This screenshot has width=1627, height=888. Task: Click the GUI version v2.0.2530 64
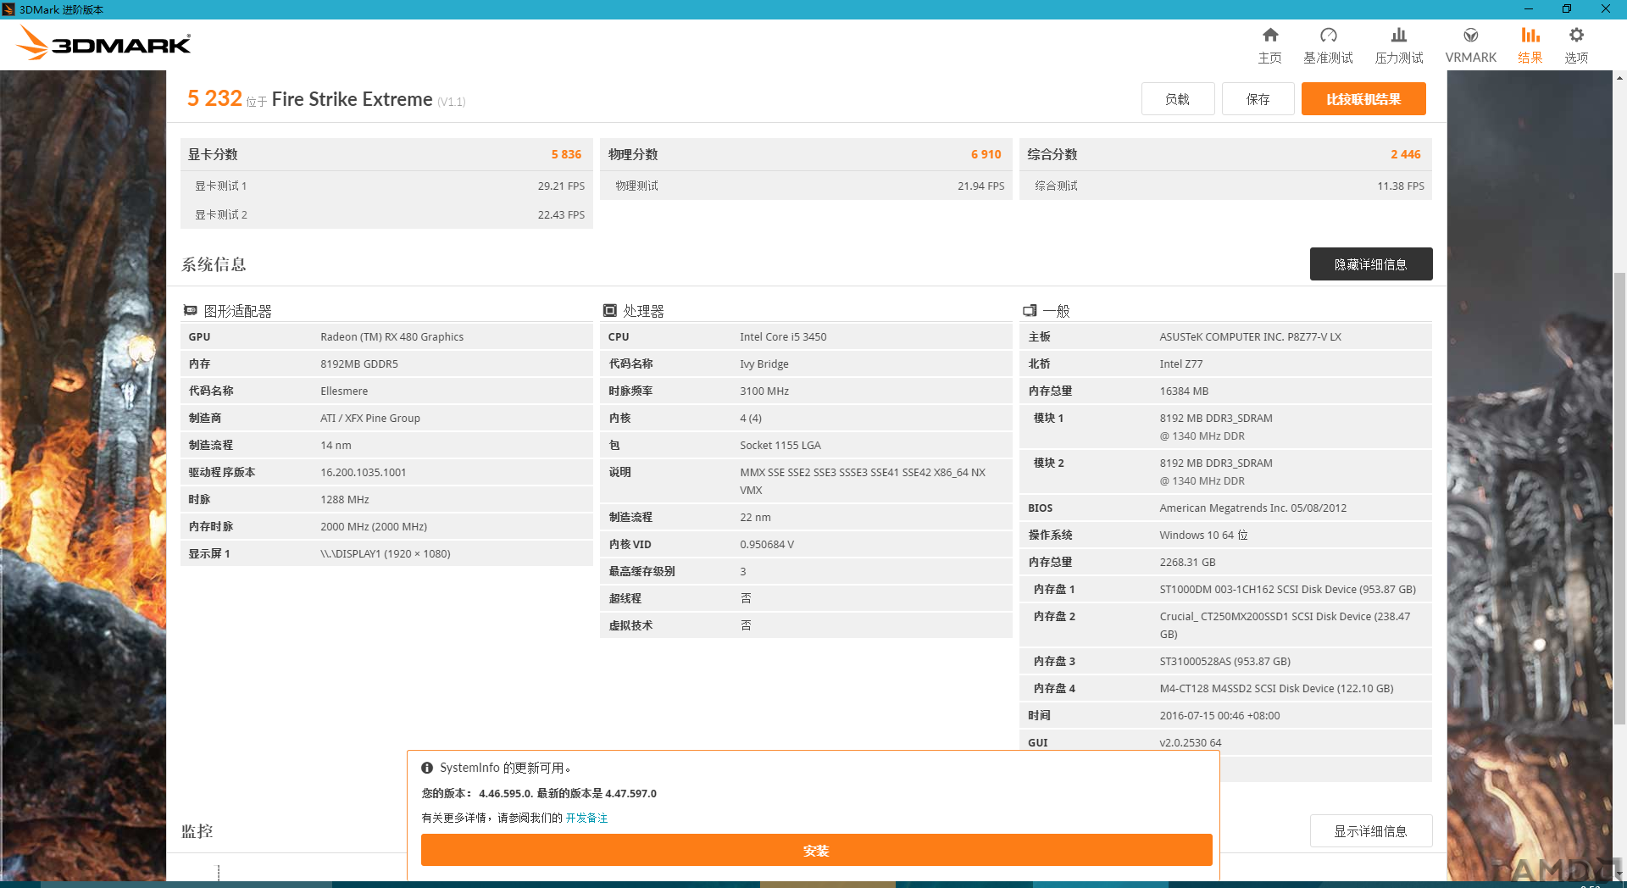coord(1191,742)
